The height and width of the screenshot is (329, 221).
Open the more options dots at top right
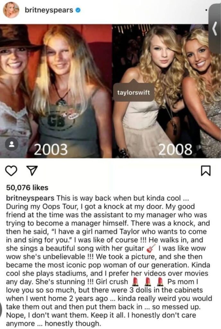(206, 10)
